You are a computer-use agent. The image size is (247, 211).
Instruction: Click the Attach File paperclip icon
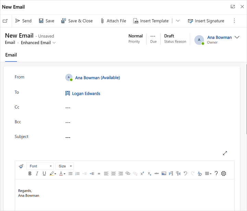click(102, 21)
